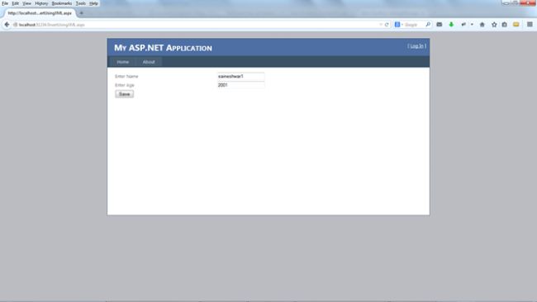Screen dimensions: 537x302
Task: Open the Edit menu
Action: pos(15,3)
